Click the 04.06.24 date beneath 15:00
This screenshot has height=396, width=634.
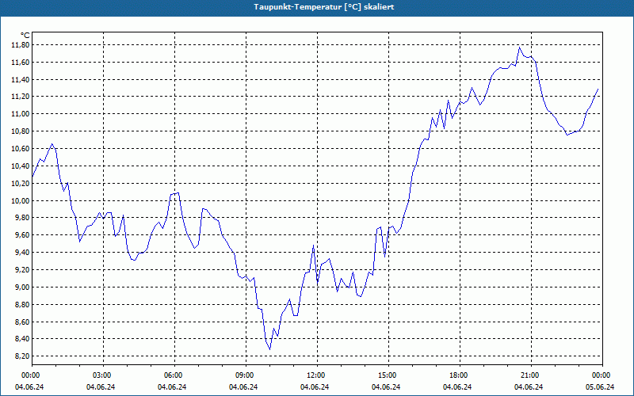coord(386,387)
